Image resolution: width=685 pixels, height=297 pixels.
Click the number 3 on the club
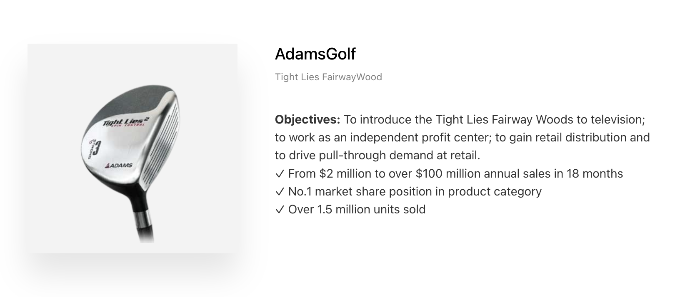point(96,148)
